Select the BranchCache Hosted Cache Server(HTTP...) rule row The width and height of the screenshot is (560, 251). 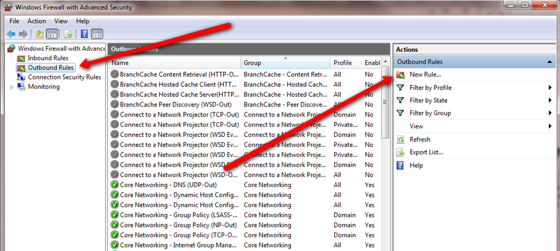click(244, 95)
